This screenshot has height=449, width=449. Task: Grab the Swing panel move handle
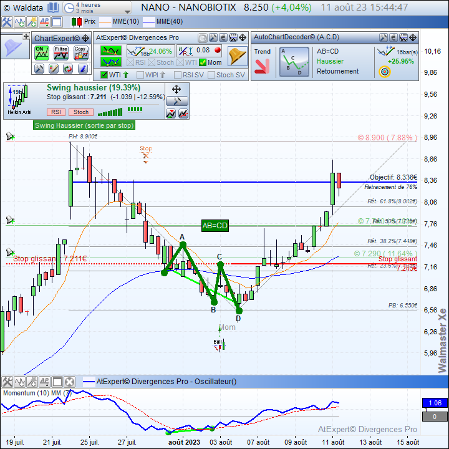point(176,89)
